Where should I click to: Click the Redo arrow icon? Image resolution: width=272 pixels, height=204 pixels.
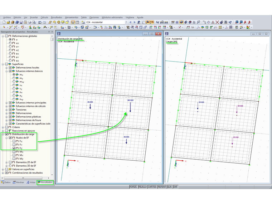point(44,22)
